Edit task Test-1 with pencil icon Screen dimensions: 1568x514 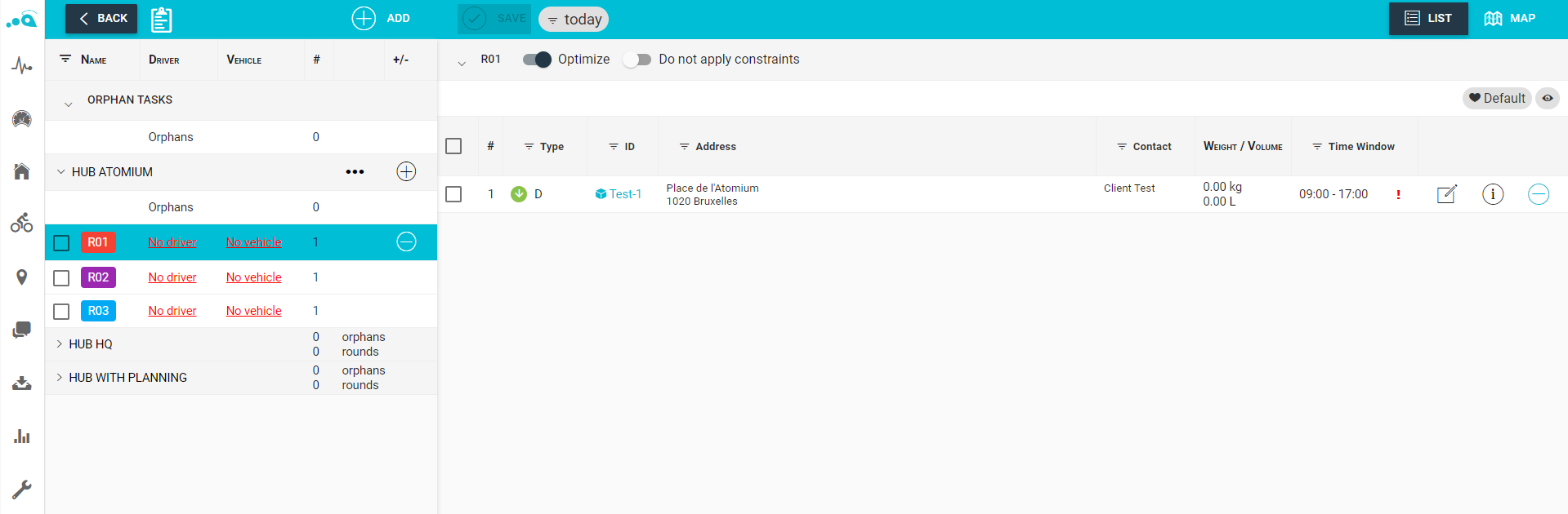pos(1446,194)
